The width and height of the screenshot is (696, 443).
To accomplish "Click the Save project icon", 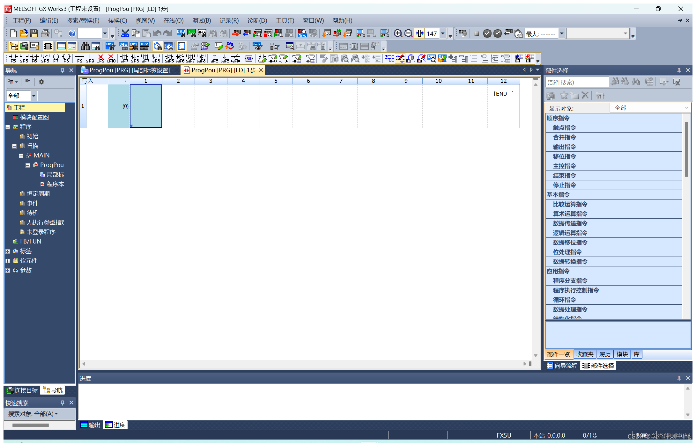I will (34, 33).
